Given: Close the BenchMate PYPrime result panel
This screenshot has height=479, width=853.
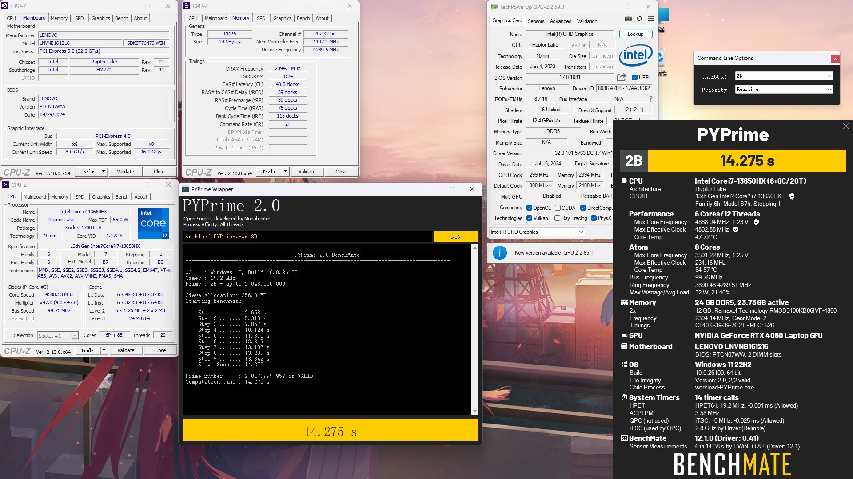Looking at the screenshot, I should point(845,126).
